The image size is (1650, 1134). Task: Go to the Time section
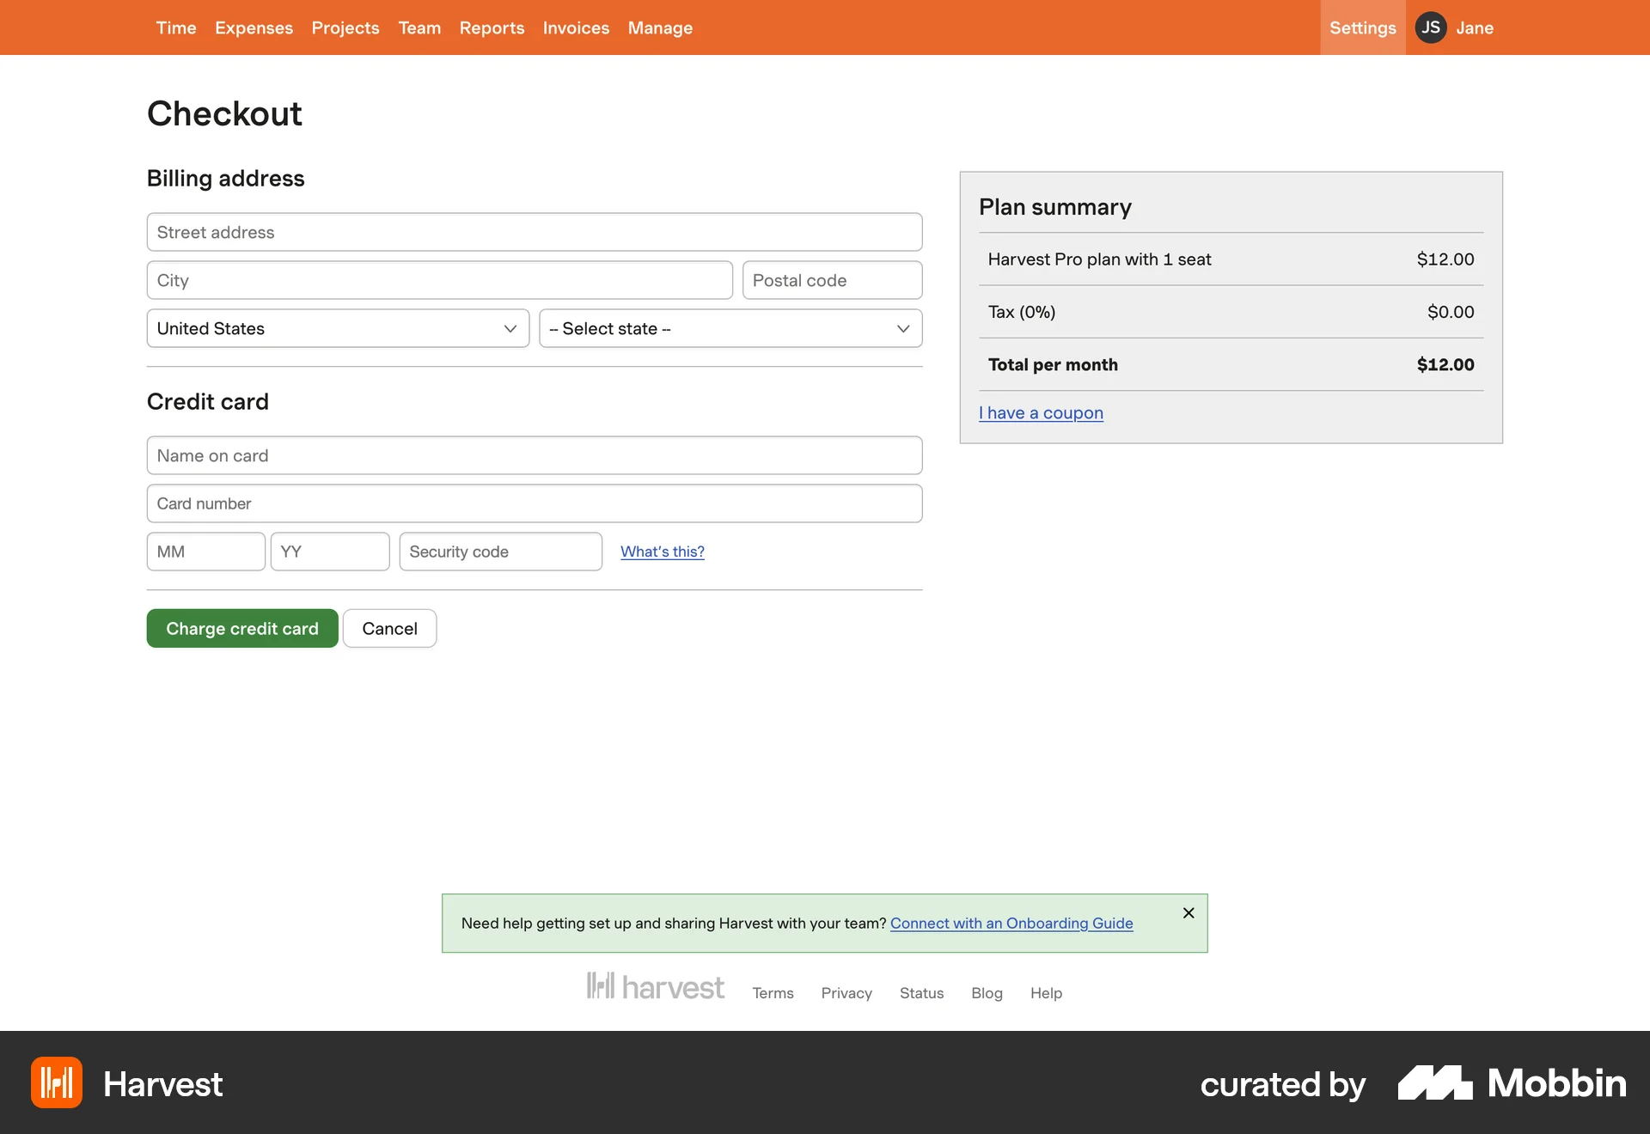(175, 27)
